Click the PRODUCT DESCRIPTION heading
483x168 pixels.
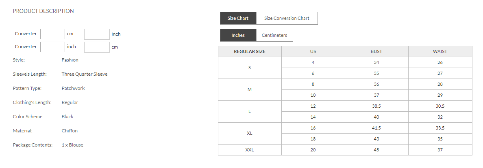point(44,11)
